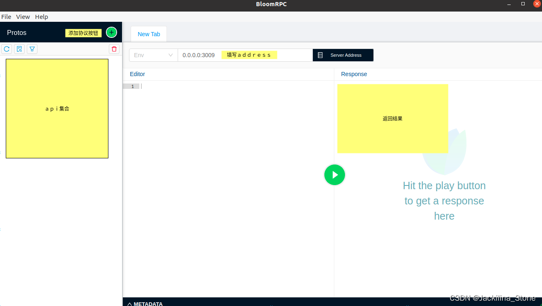This screenshot has width=542, height=306.
Task: Open the File menu
Action: (x=6, y=17)
